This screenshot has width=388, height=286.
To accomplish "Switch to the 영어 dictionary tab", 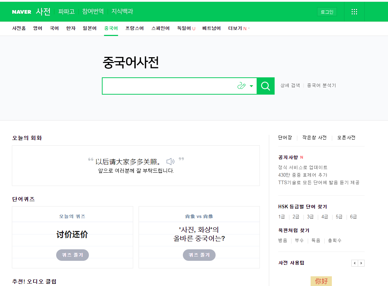I will [x=37, y=28].
